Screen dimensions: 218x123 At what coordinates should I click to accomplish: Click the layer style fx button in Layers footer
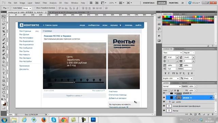click(191, 114)
